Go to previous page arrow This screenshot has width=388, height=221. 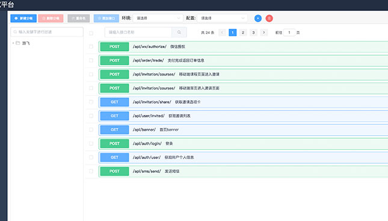click(222, 32)
